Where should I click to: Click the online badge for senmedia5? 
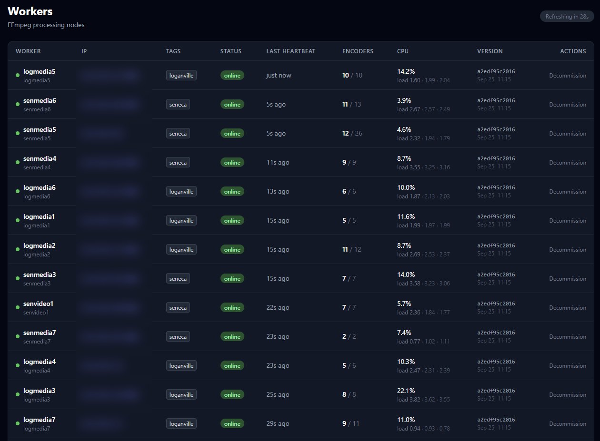point(232,134)
